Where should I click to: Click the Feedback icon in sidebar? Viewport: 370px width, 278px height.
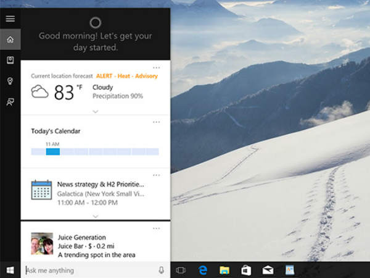10,102
